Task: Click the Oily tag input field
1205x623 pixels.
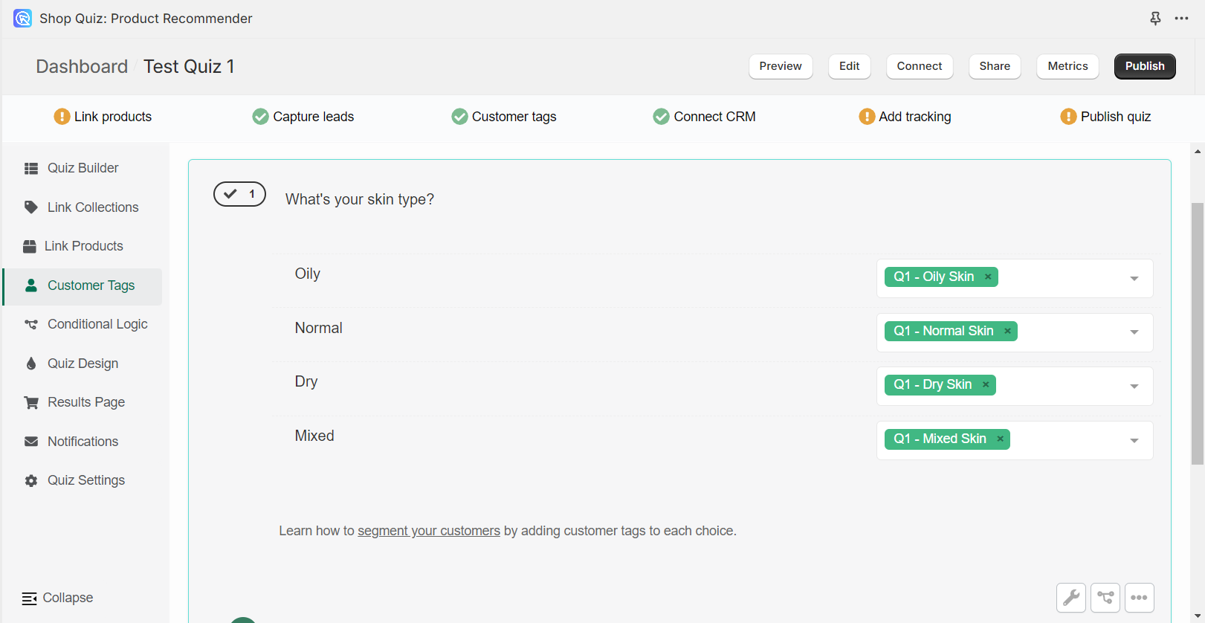Action: click(x=1015, y=278)
